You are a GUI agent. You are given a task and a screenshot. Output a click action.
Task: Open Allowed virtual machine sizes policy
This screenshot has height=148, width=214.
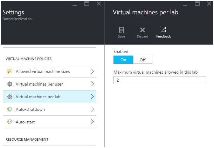click(43, 72)
